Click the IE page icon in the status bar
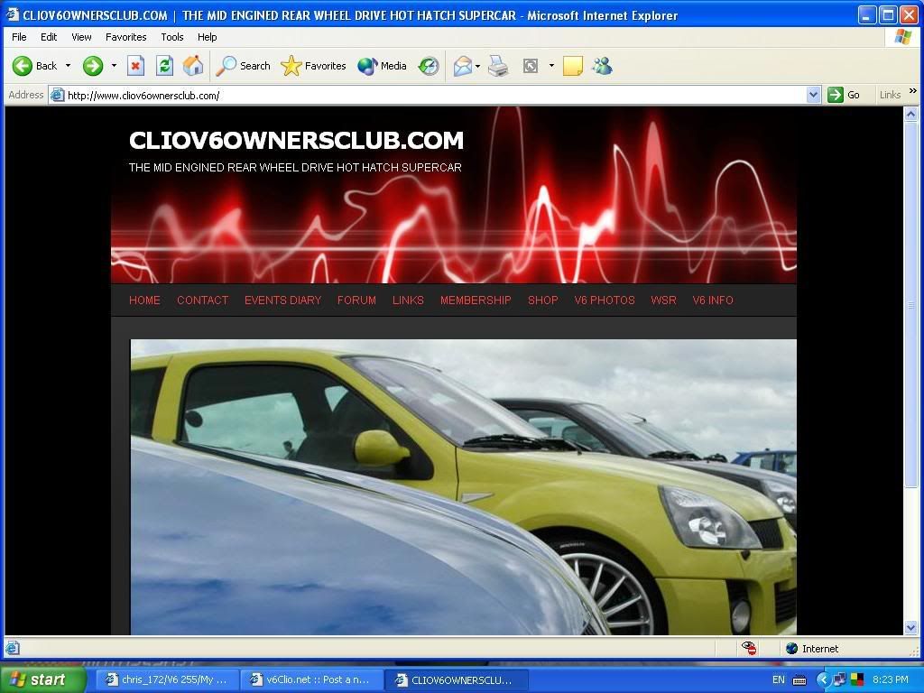 (x=13, y=648)
